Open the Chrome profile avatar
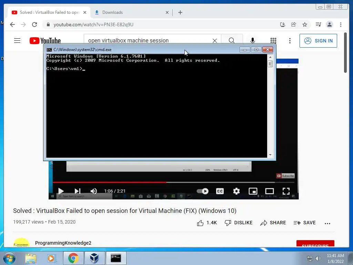The image size is (353, 265). click(x=329, y=24)
